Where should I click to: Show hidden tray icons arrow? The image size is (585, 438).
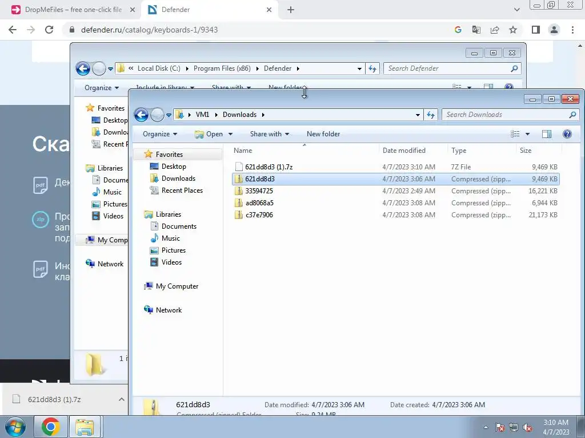[486, 428]
